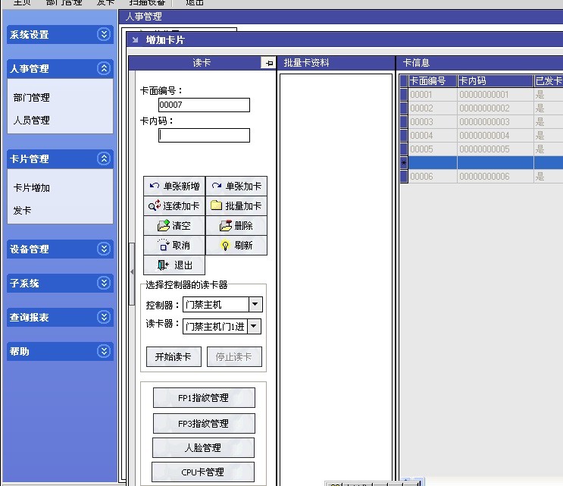This screenshot has height=486, width=563.
Task: Click the 单张加卡 button
Action: [x=236, y=186]
